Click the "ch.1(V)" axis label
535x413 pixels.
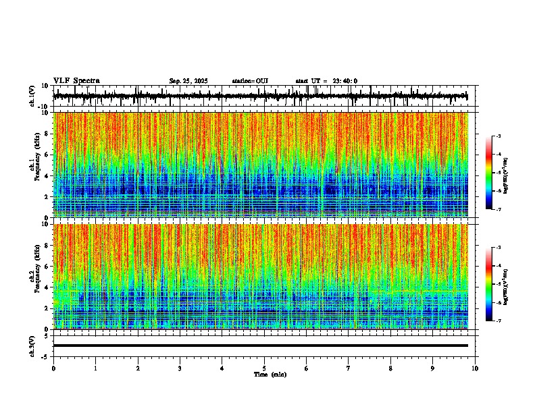(x=32, y=96)
